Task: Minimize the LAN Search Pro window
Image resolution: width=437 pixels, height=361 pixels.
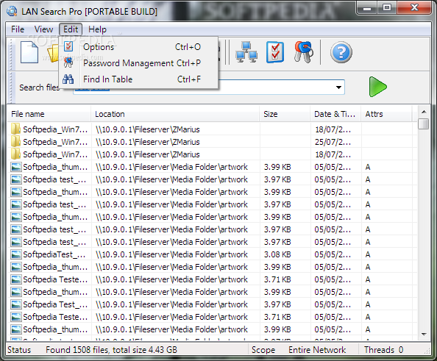Action: (367, 8)
